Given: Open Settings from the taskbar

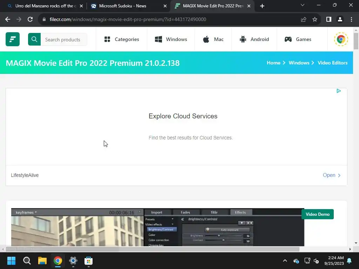Looking at the screenshot, I should pos(73,261).
